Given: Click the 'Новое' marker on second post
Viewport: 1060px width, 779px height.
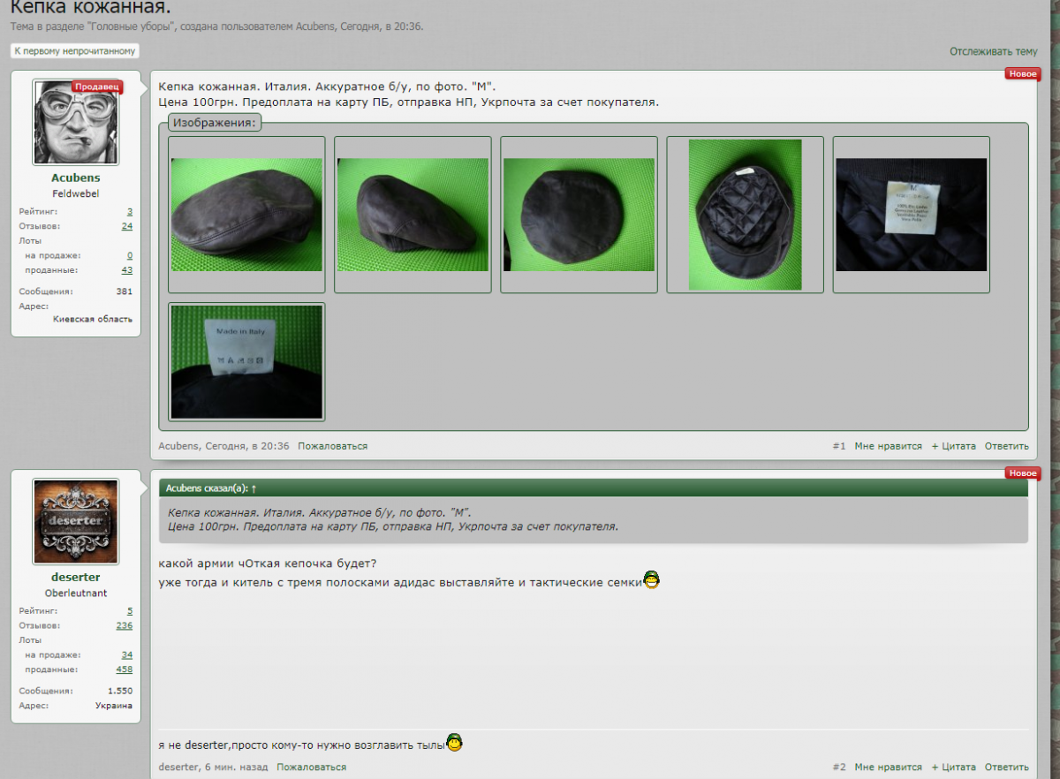Looking at the screenshot, I should (1023, 473).
